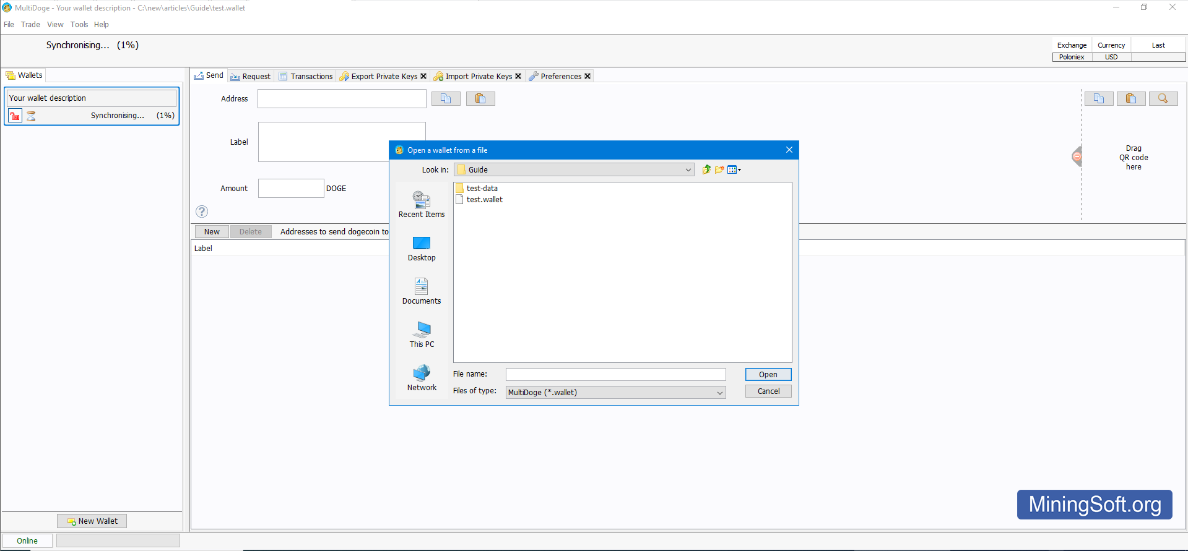Image resolution: width=1188 pixels, height=551 pixels.
Task: Click the Label column header
Action: (203, 249)
